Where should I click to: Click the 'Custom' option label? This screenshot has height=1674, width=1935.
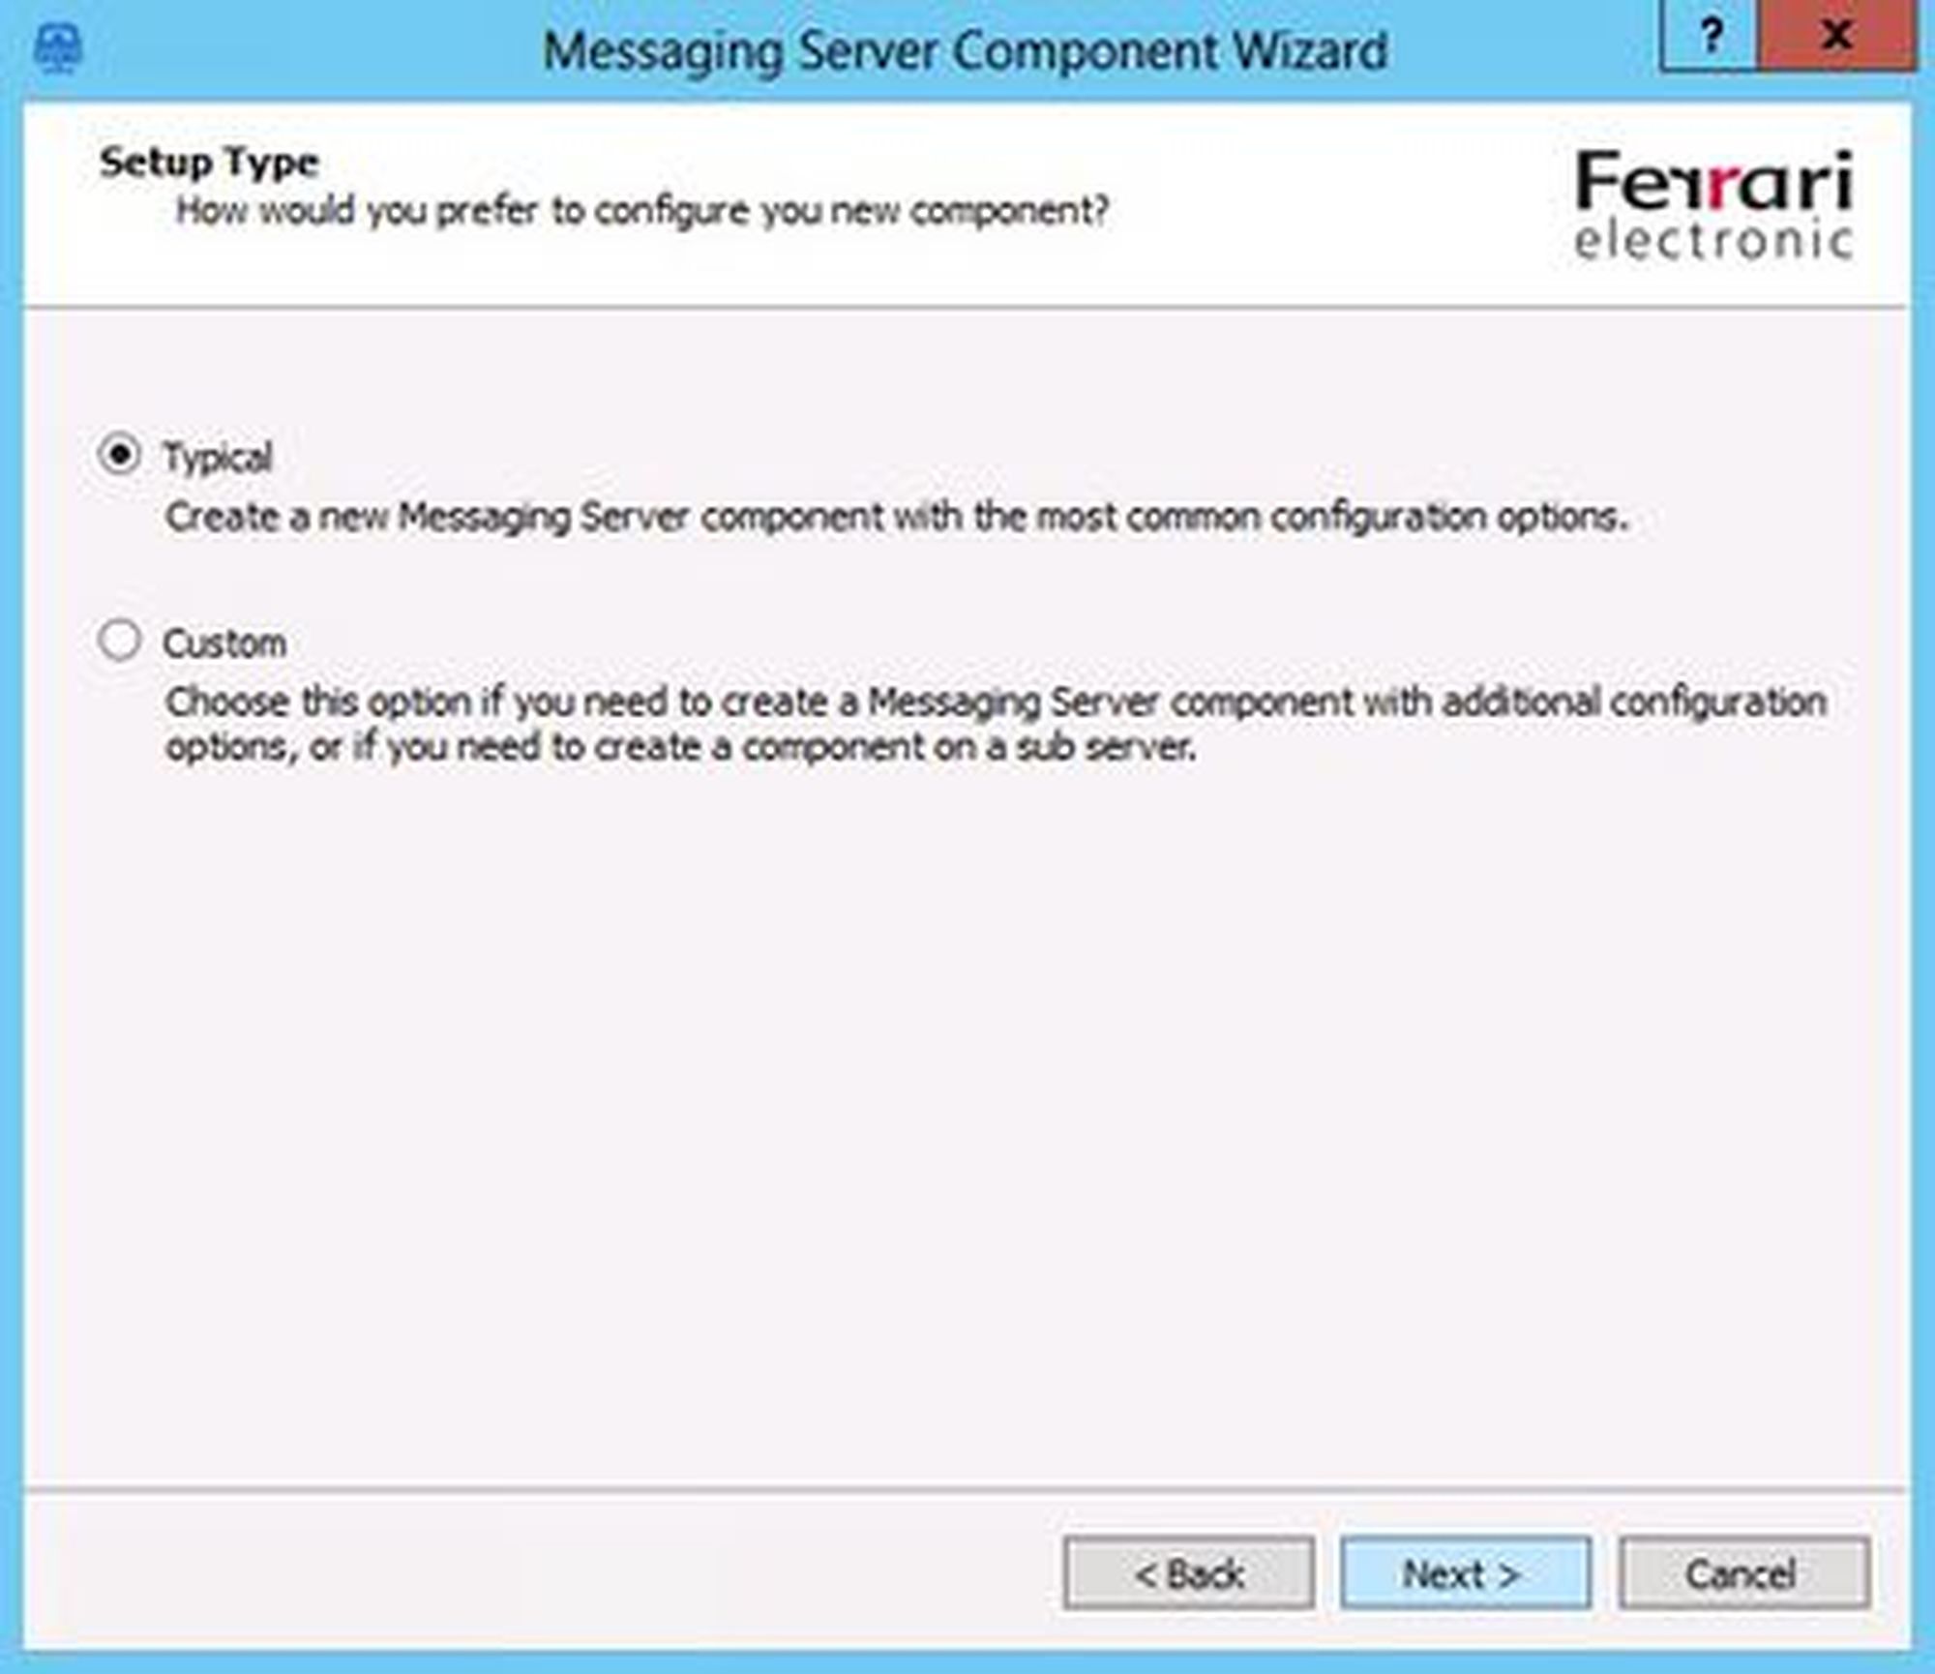pos(224,643)
